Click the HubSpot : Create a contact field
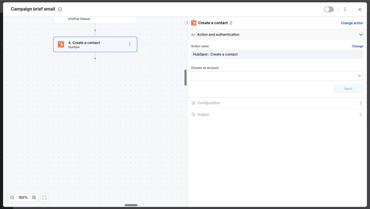This screenshot has height=209, width=370. [277, 54]
